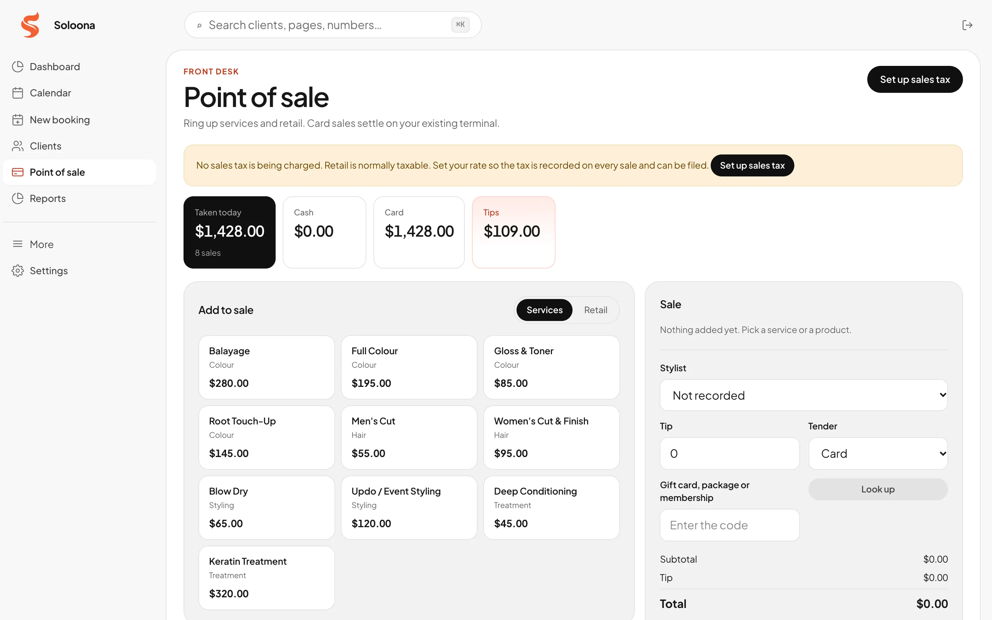Click the ⌘K shortcut badge
This screenshot has width=992, height=620.
pyautogui.click(x=460, y=24)
